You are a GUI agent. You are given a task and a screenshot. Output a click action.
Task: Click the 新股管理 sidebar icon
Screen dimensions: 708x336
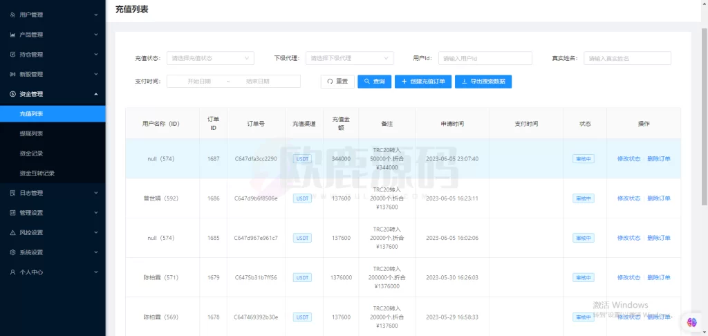coord(12,75)
